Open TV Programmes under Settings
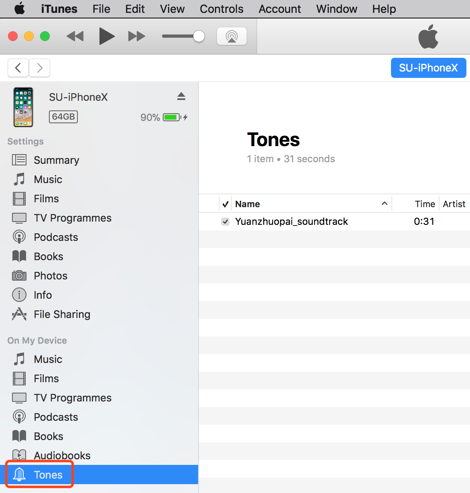470x493 pixels. (x=99, y=218)
